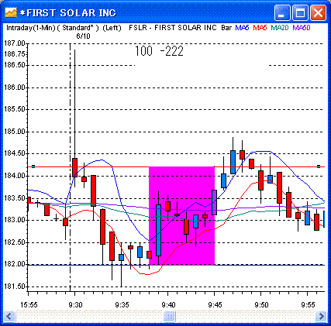The height and width of the screenshot is (326, 331).
Task: Click the horizontal scrollbar thumb
Action: click(170, 316)
